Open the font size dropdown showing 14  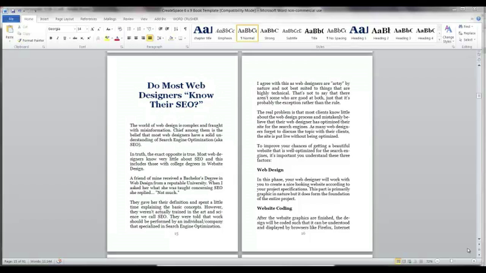click(x=87, y=29)
